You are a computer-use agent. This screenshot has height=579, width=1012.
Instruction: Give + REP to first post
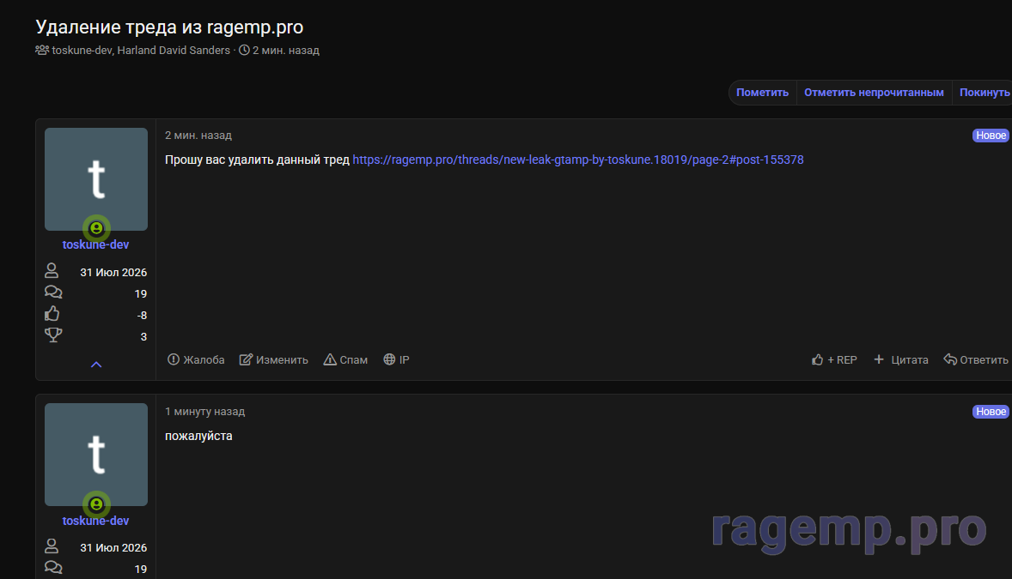[x=834, y=359]
